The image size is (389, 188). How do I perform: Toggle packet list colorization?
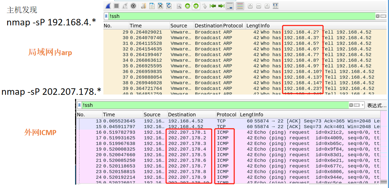[240, 6]
